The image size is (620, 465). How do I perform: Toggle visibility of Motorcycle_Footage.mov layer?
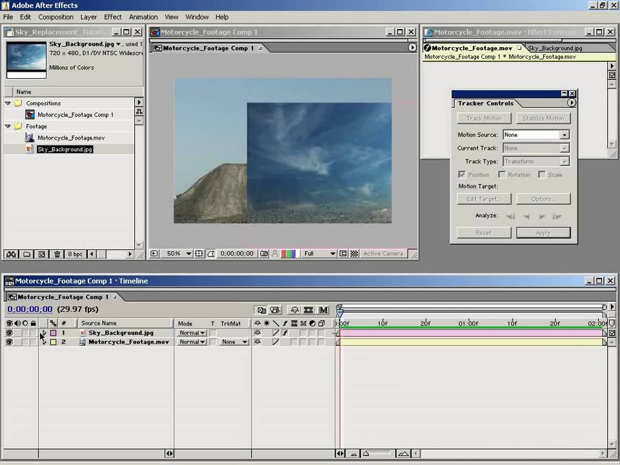(x=9, y=342)
